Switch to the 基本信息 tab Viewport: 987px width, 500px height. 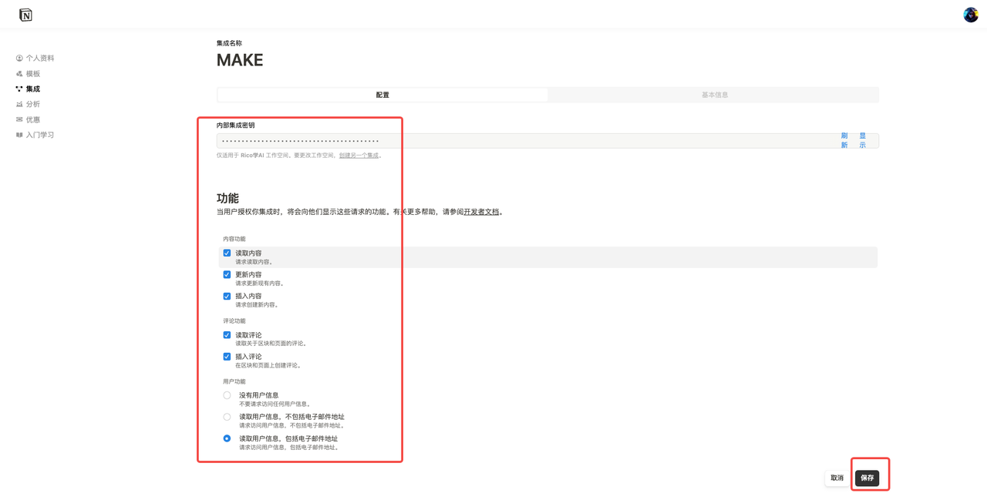pyautogui.click(x=714, y=95)
